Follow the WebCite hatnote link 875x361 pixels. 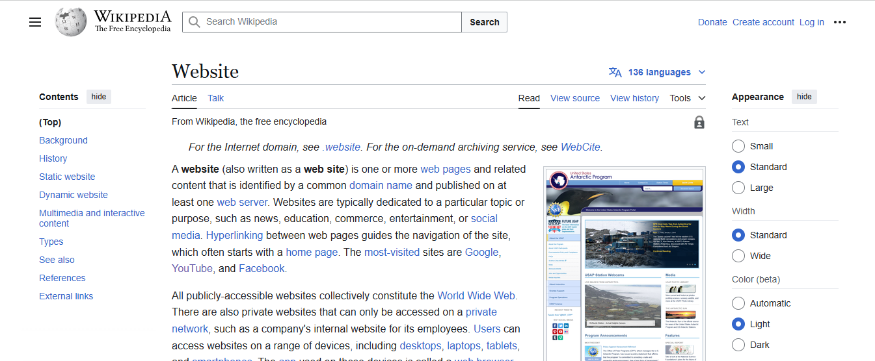pos(580,147)
